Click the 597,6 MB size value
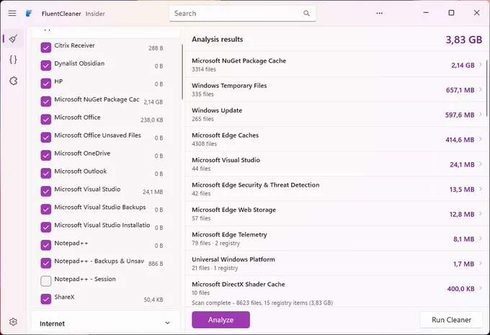The image size is (490, 335). [460, 115]
